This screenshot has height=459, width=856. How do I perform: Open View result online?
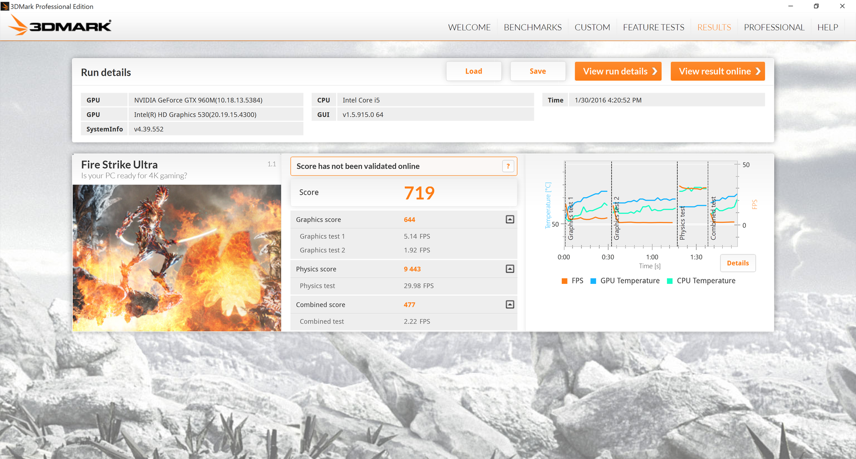(717, 71)
